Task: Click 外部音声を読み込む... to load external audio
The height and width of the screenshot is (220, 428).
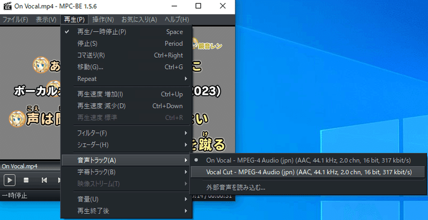Action: pos(308,187)
